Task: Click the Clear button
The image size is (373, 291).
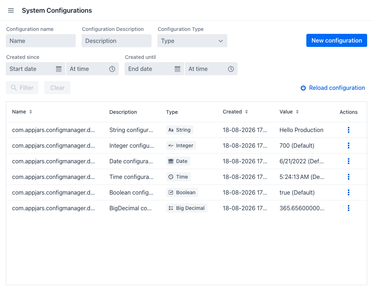Action: tap(57, 88)
